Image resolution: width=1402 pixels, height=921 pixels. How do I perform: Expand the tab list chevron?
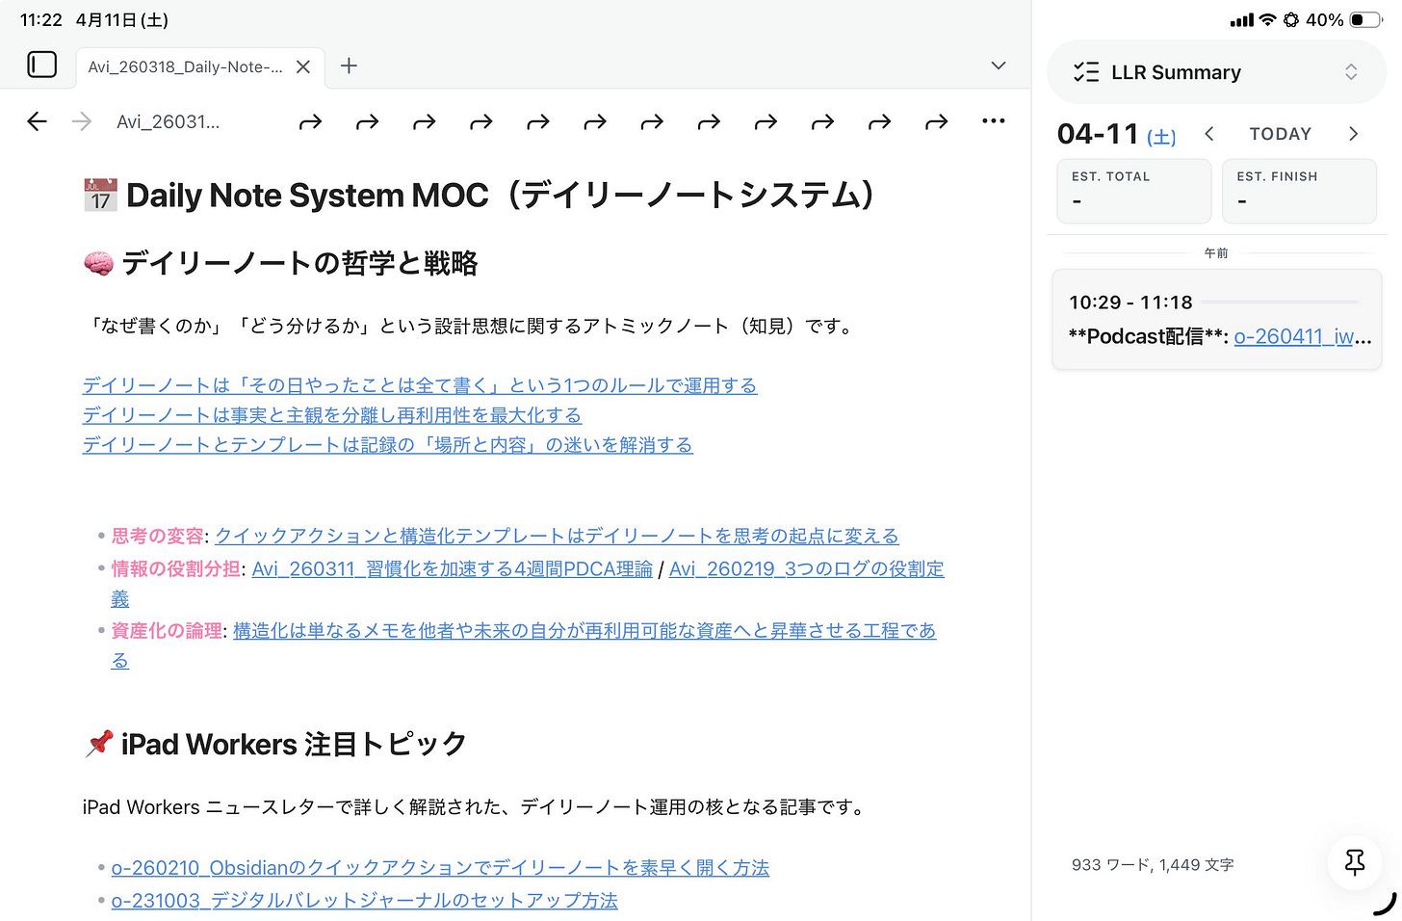pos(999,66)
